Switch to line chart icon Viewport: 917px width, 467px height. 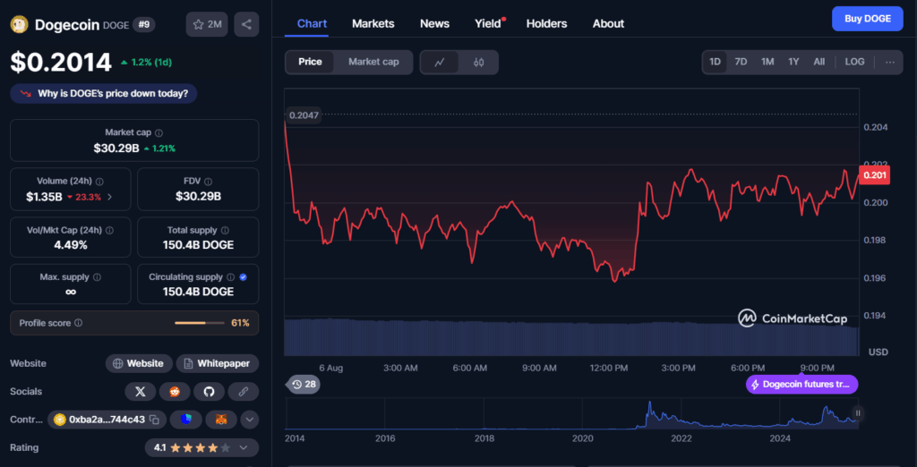[439, 62]
